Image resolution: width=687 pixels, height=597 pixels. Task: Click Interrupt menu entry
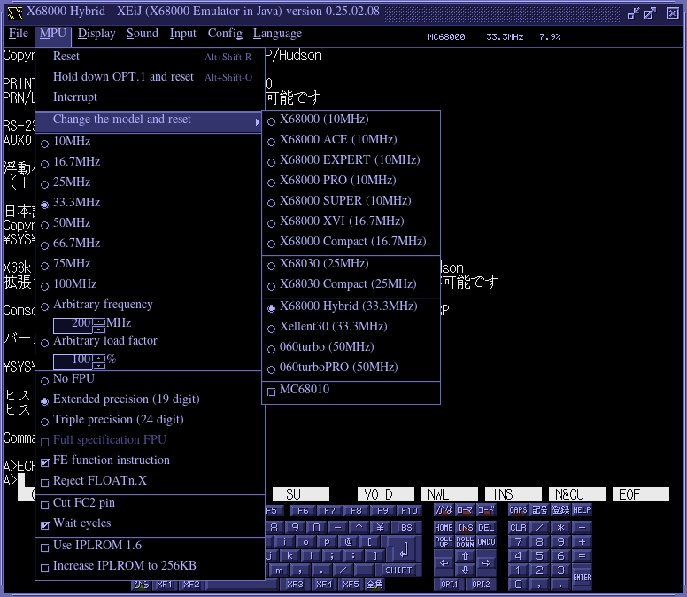150,97
